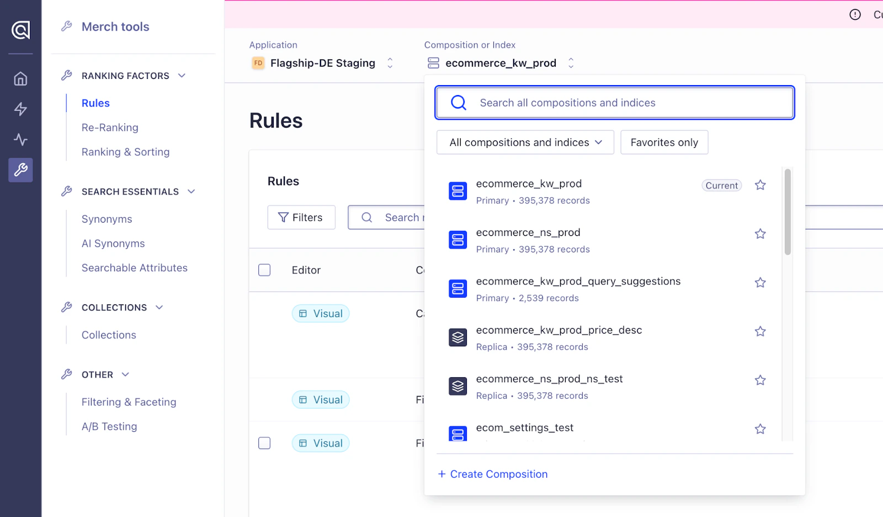Click the Algolia logo icon
This screenshot has height=517, width=883.
point(20,30)
